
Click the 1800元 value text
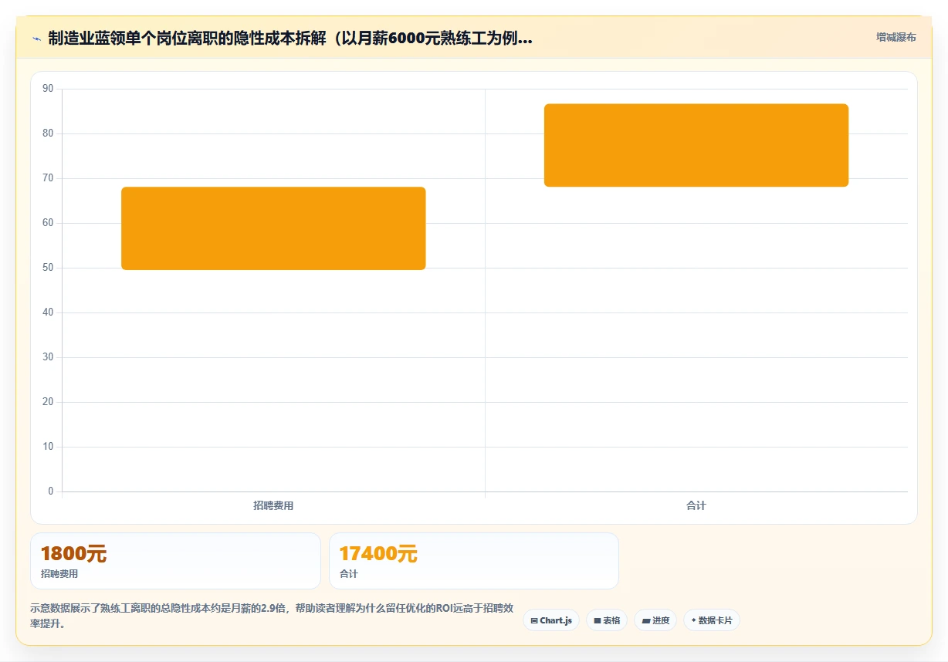point(73,554)
